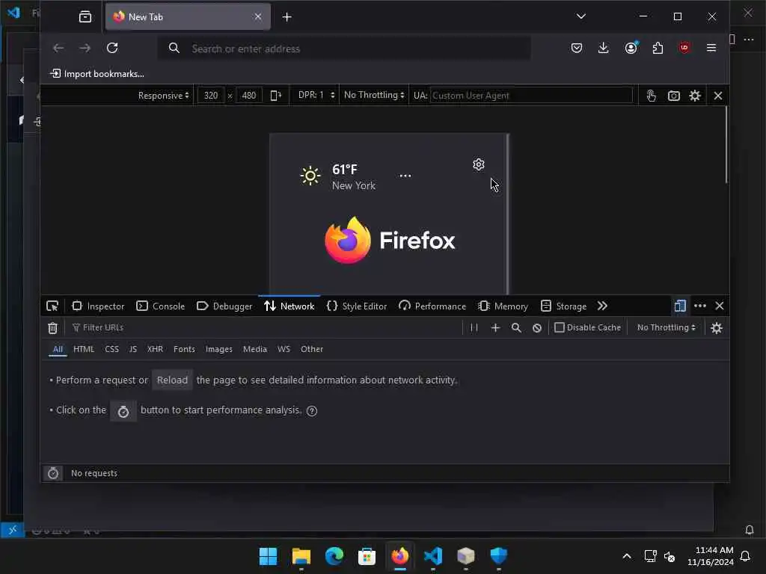Viewport: 766px width, 574px height.
Task: Close the New Tab tab
Action: (x=258, y=16)
